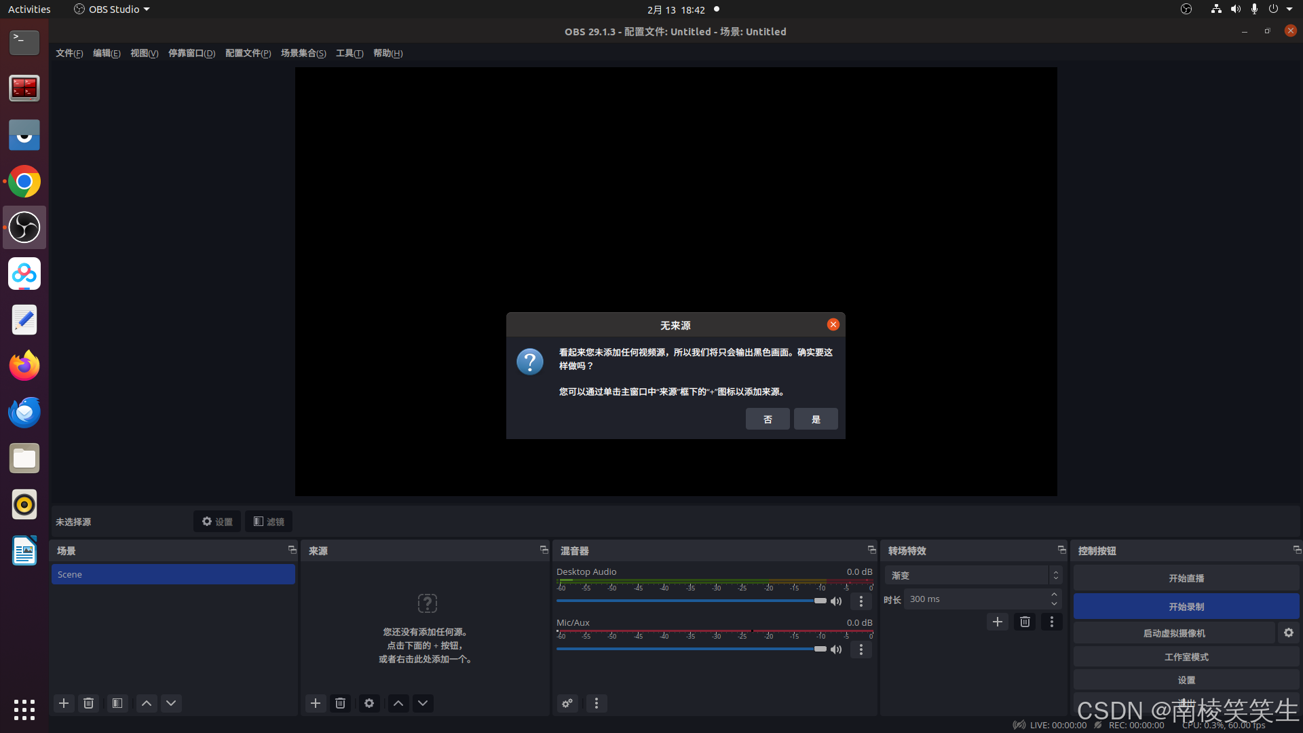The width and height of the screenshot is (1303, 733).
Task: Click virtual camera settings gear icon
Action: (1288, 633)
